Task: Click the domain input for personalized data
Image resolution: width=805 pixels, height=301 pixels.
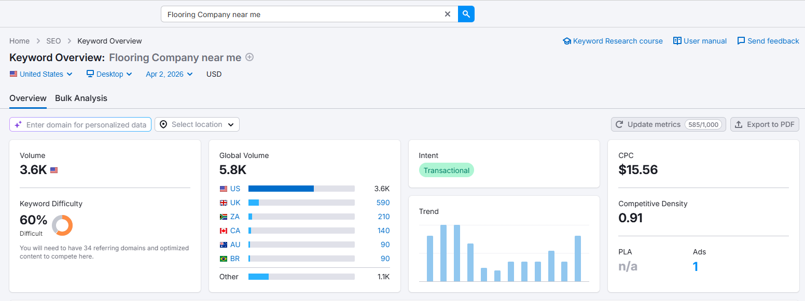Action: click(80, 124)
